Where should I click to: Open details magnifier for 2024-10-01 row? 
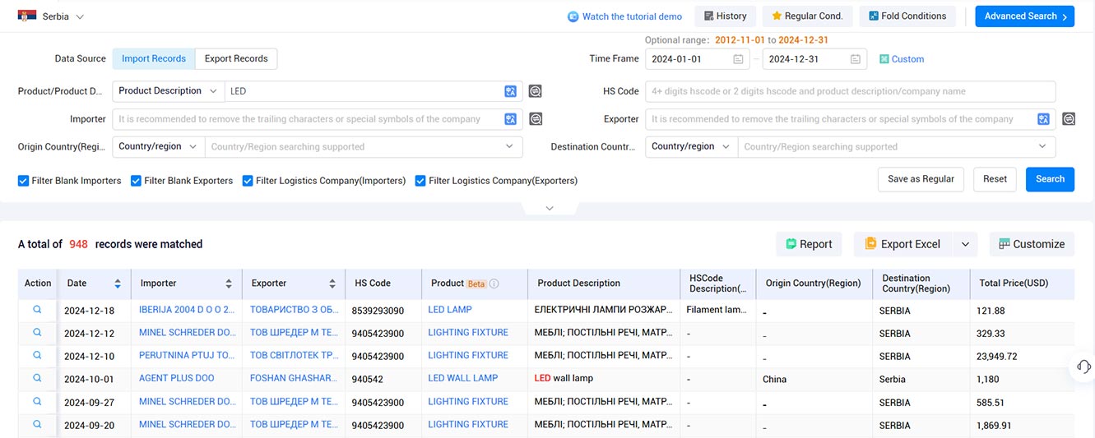coord(37,379)
